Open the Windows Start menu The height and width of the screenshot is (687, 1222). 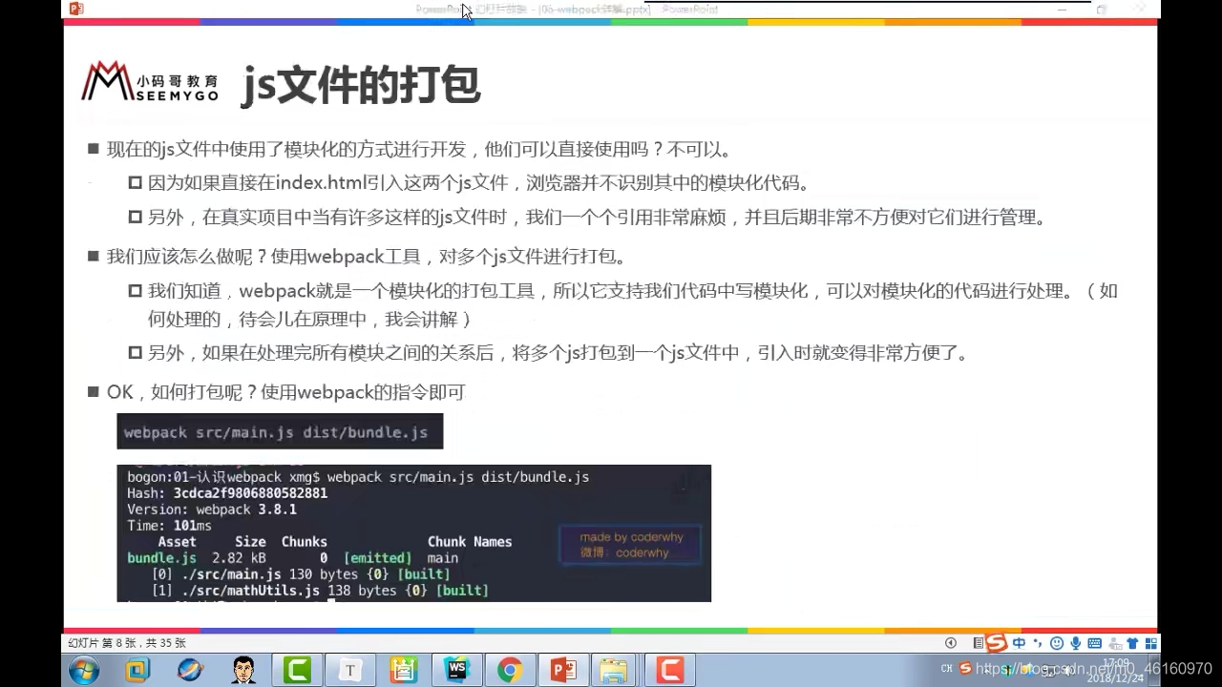coord(83,671)
